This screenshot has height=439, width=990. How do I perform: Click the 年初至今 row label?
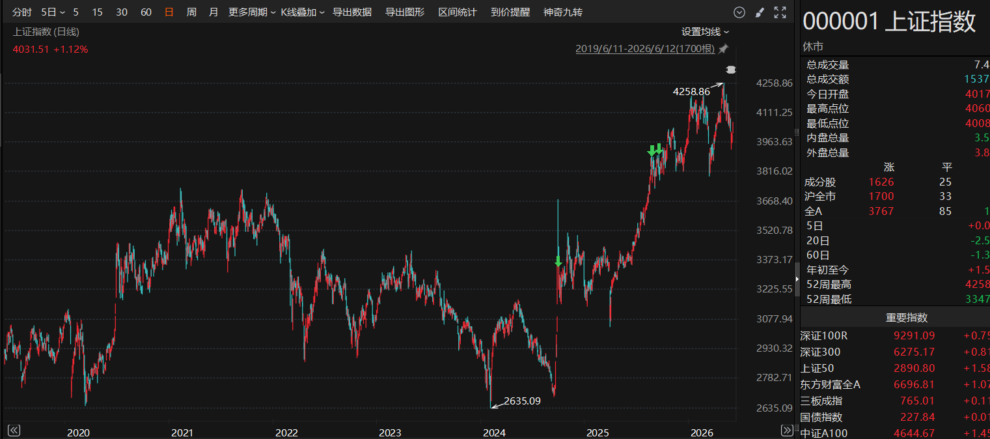click(828, 270)
